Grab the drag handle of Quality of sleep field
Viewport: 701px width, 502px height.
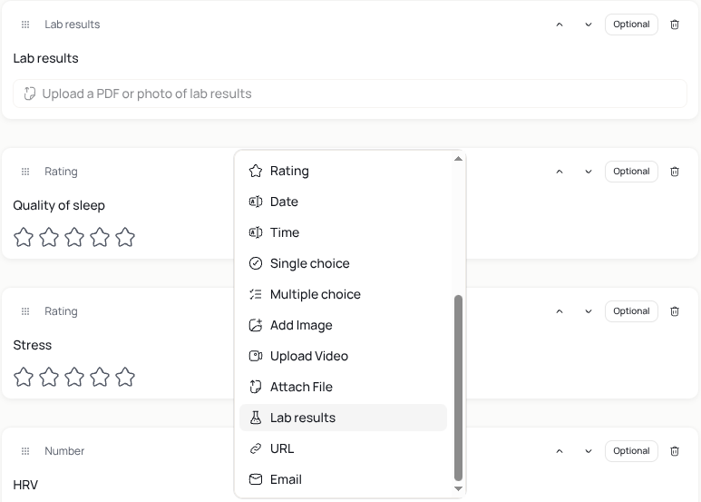[x=25, y=172]
